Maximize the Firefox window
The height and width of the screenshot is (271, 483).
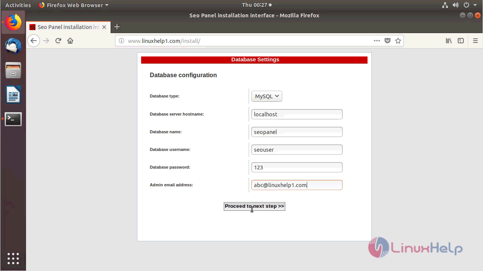pos(470,15)
